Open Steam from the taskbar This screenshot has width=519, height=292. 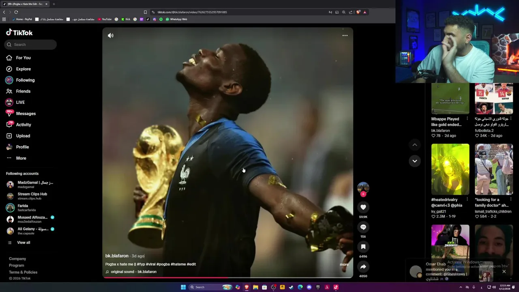click(x=291, y=287)
